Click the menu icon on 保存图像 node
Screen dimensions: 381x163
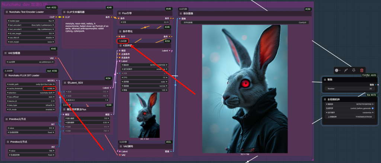pyautogui.click(x=180, y=13)
